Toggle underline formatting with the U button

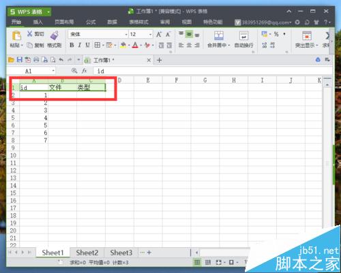[x=87, y=45]
